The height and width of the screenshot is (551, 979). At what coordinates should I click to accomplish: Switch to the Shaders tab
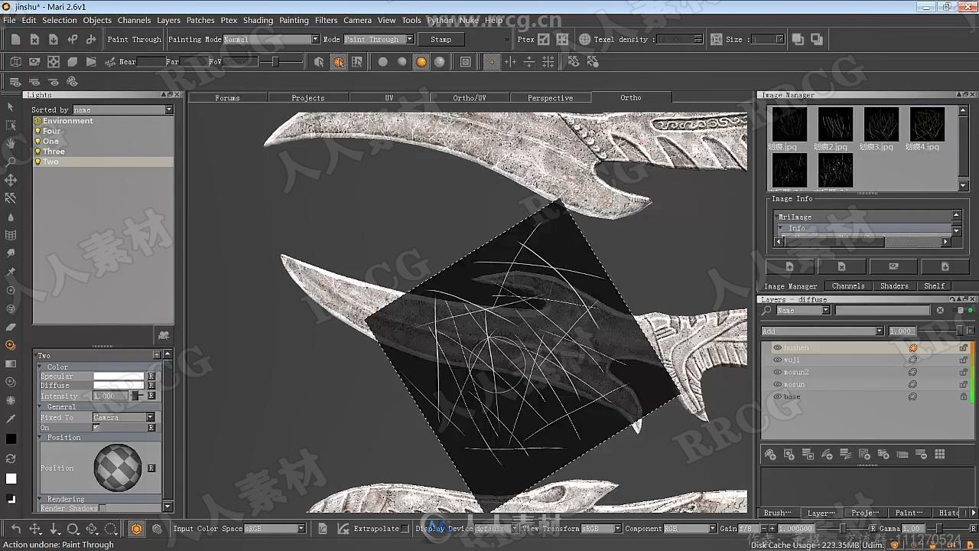click(x=894, y=285)
